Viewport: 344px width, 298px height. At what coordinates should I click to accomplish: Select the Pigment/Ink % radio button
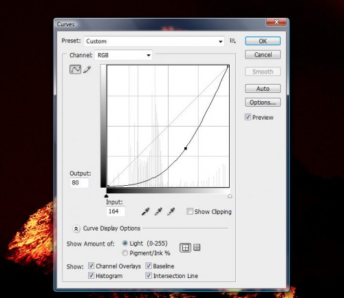(x=125, y=253)
